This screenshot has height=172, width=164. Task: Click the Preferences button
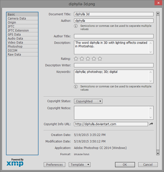(x=54, y=164)
